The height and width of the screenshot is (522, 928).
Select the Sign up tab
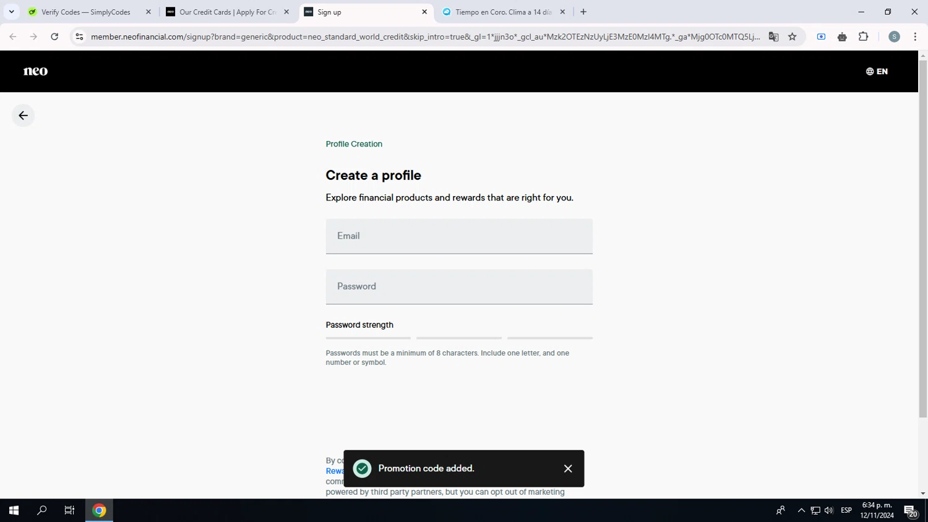[x=365, y=12]
